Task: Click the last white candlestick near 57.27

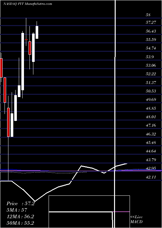Action: coord(37,33)
